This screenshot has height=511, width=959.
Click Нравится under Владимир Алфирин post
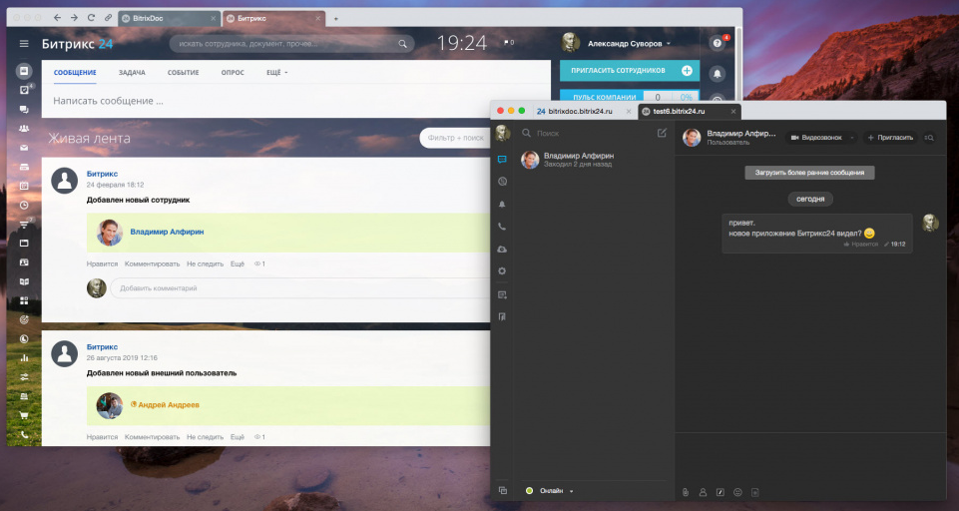[102, 263]
